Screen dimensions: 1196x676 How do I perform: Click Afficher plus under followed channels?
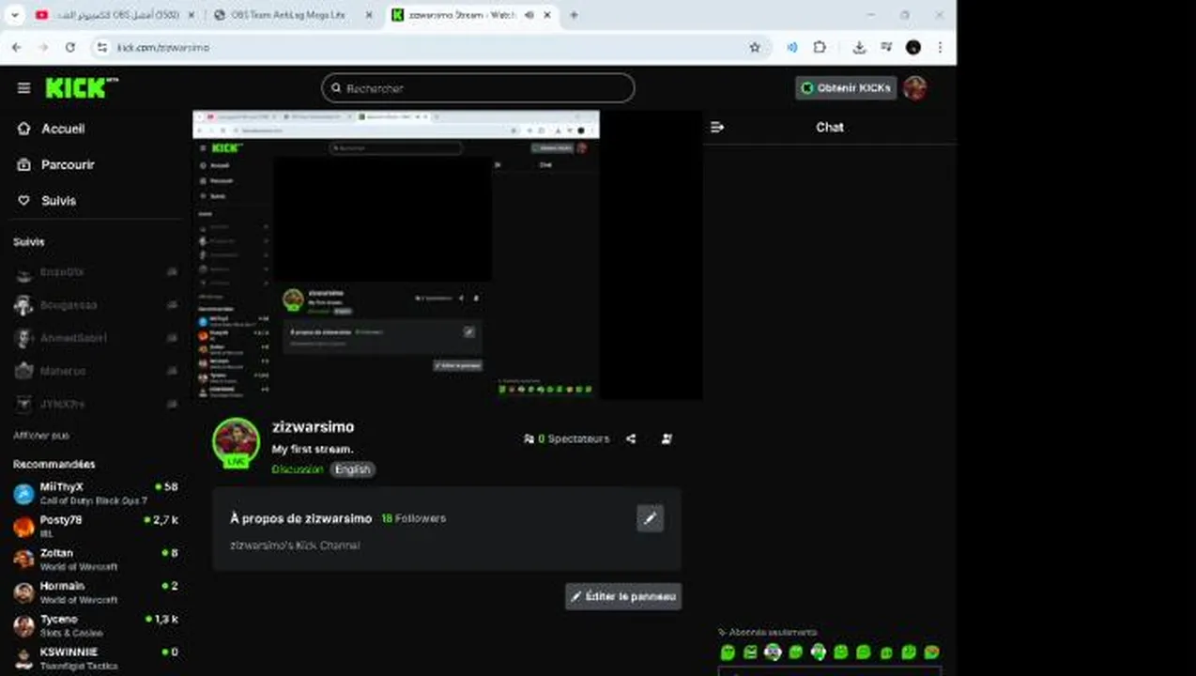40,436
